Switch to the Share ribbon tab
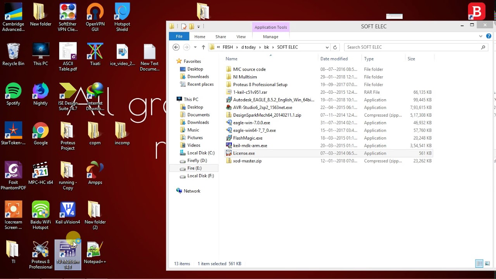 [221, 36]
